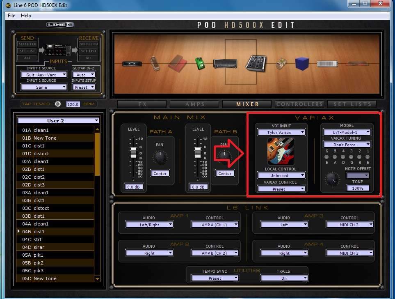Viewport: 395px width, 299px height.
Task: Select the mixer block in signal chain
Action: click(x=256, y=63)
